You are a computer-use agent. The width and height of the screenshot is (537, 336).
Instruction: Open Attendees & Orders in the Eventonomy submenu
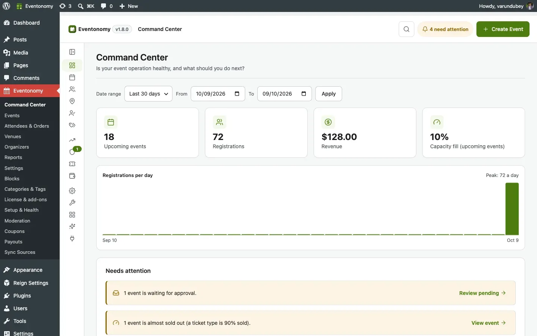[27, 126]
